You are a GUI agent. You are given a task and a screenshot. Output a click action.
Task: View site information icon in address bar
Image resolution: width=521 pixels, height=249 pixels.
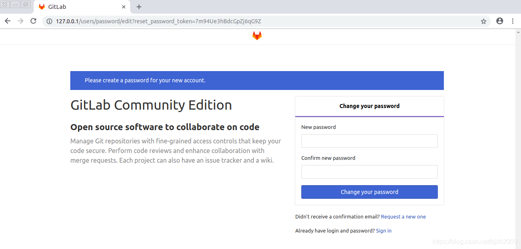pyautogui.click(x=49, y=21)
